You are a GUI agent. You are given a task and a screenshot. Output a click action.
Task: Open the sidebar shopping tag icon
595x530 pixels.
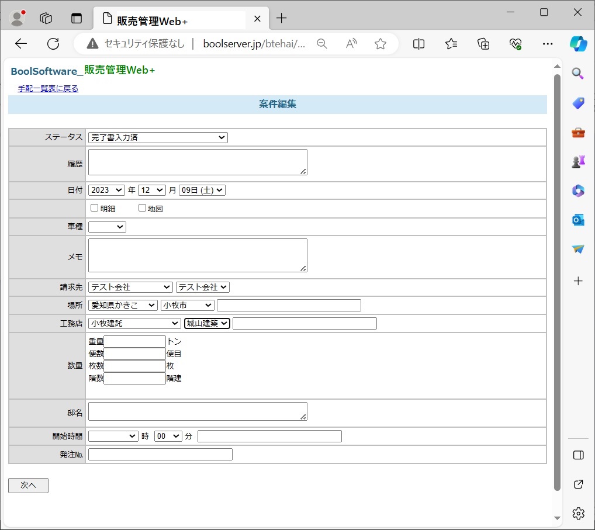tap(578, 103)
